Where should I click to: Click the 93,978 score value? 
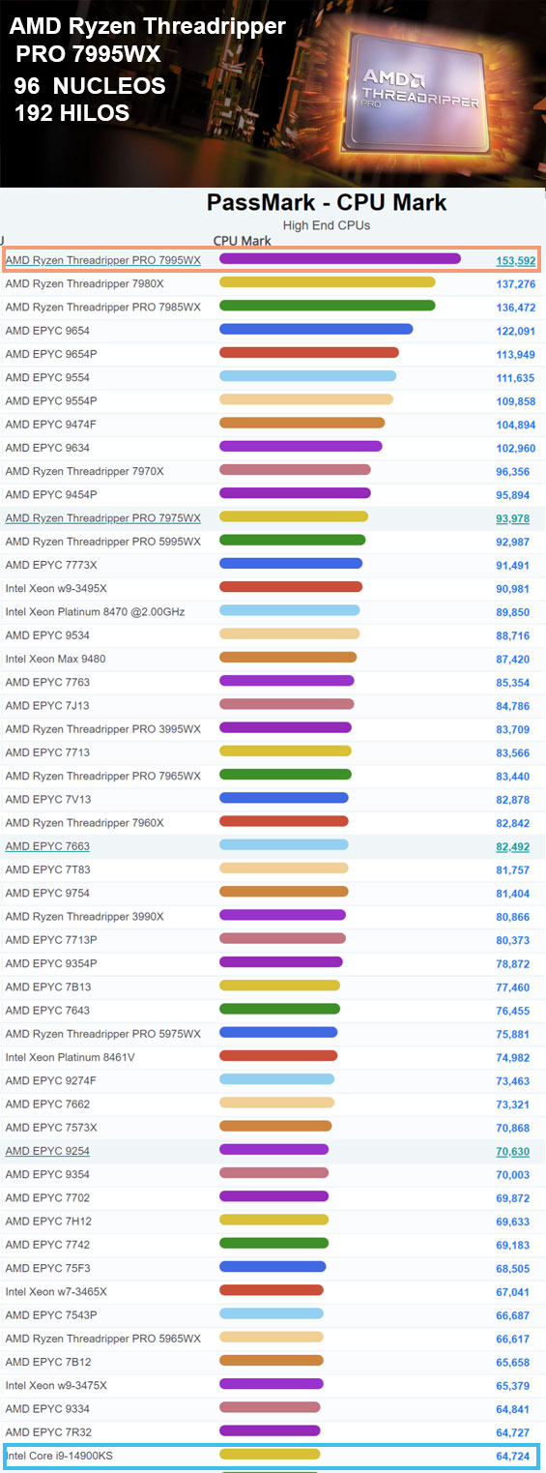click(x=513, y=518)
